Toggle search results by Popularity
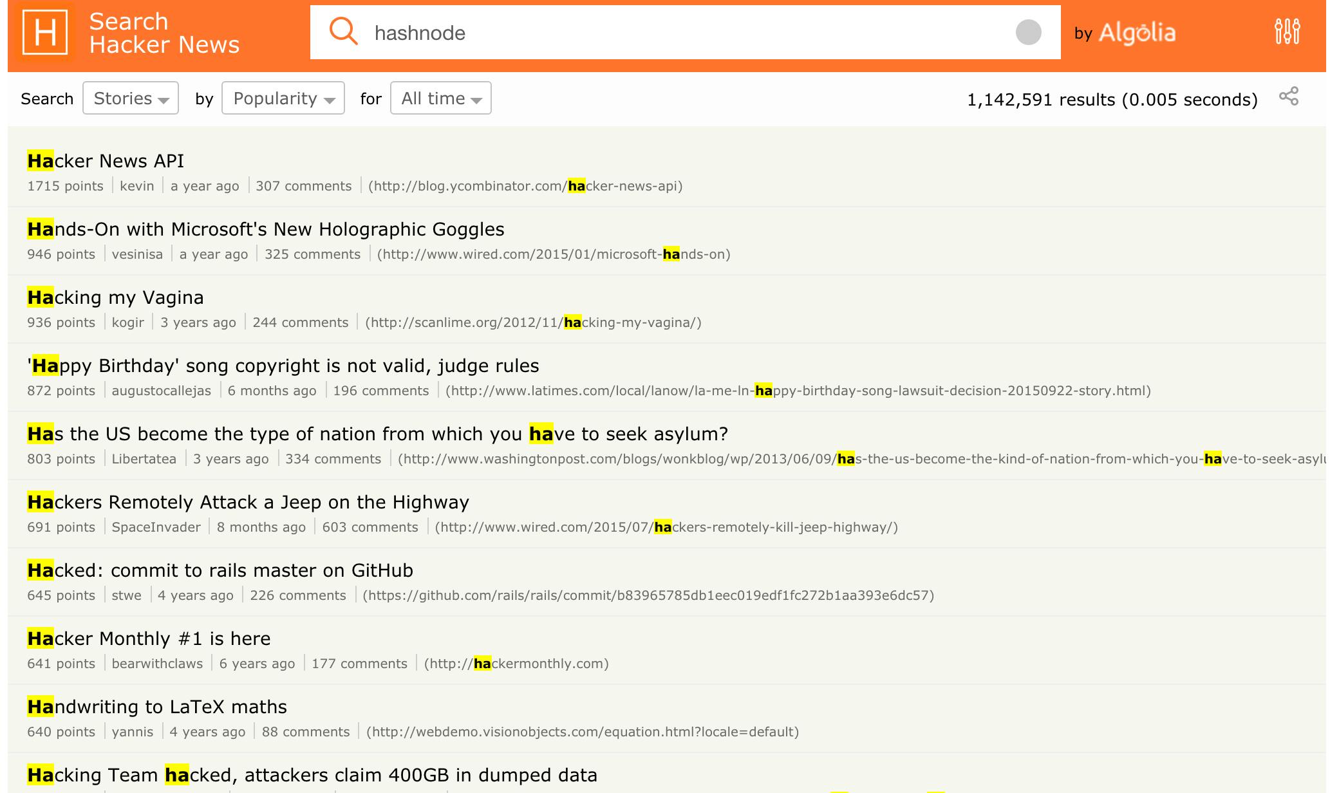 (282, 98)
